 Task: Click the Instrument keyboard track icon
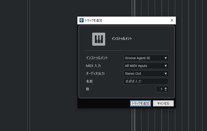pyautogui.click(x=99, y=39)
